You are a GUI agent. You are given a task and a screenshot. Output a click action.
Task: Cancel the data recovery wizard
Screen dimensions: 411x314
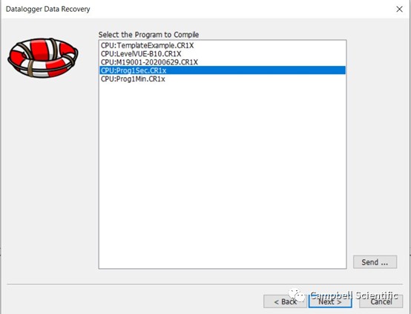click(x=381, y=301)
